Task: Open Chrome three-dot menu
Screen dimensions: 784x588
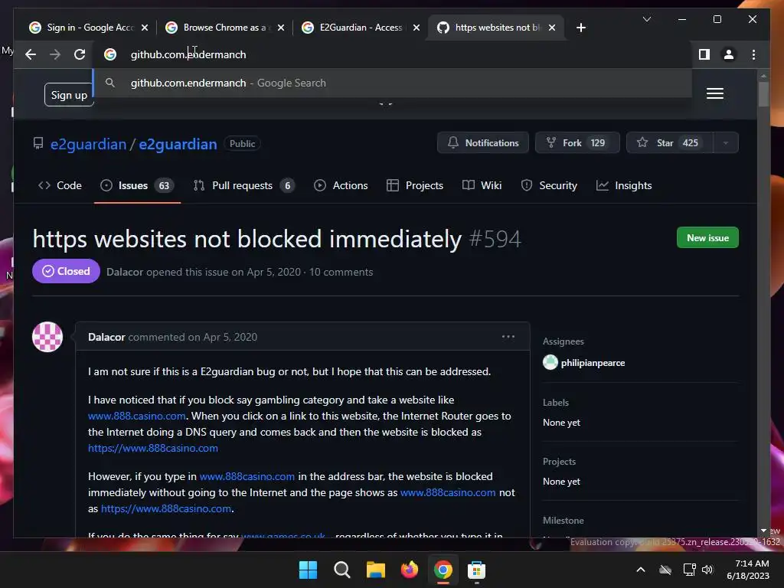Action: click(x=753, y=54)
